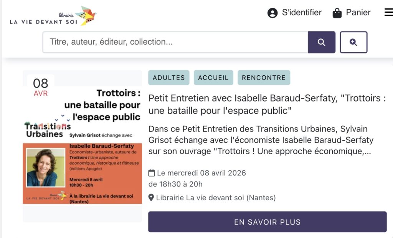Viewport: 393px width, 238px height.
Task: Submit search with the magnifying glass button
Action: pyautogui.click(x=322, y=42)
